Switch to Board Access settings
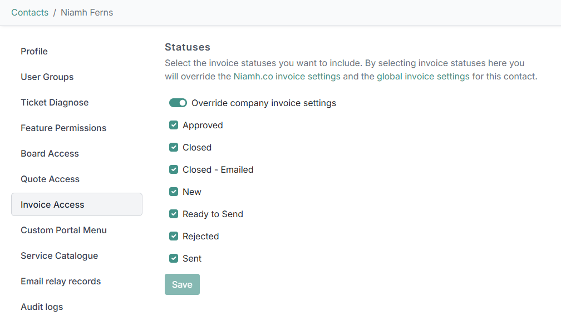Image resolution: width=561 pixels, height=331 pixels. pos(50,153)
